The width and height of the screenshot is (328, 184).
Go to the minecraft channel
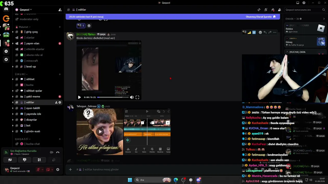38,61
